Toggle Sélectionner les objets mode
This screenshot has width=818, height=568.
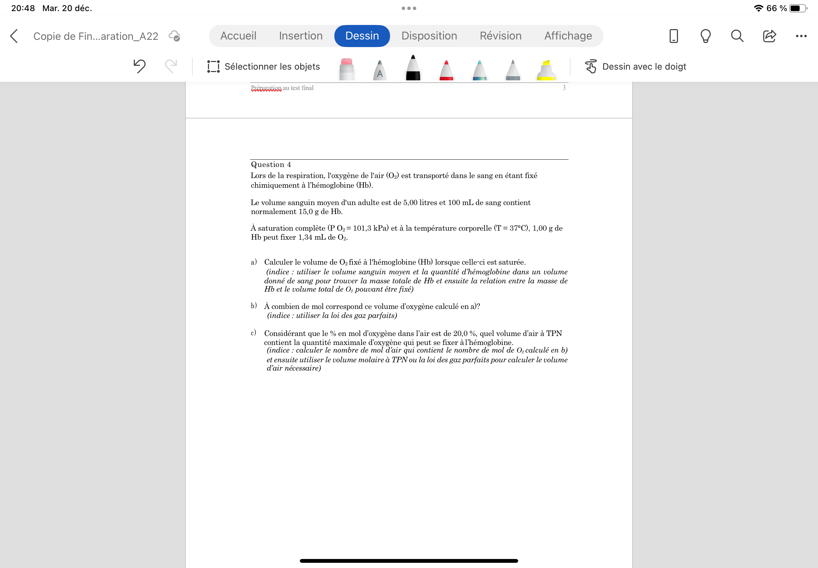tap(263, 66)
